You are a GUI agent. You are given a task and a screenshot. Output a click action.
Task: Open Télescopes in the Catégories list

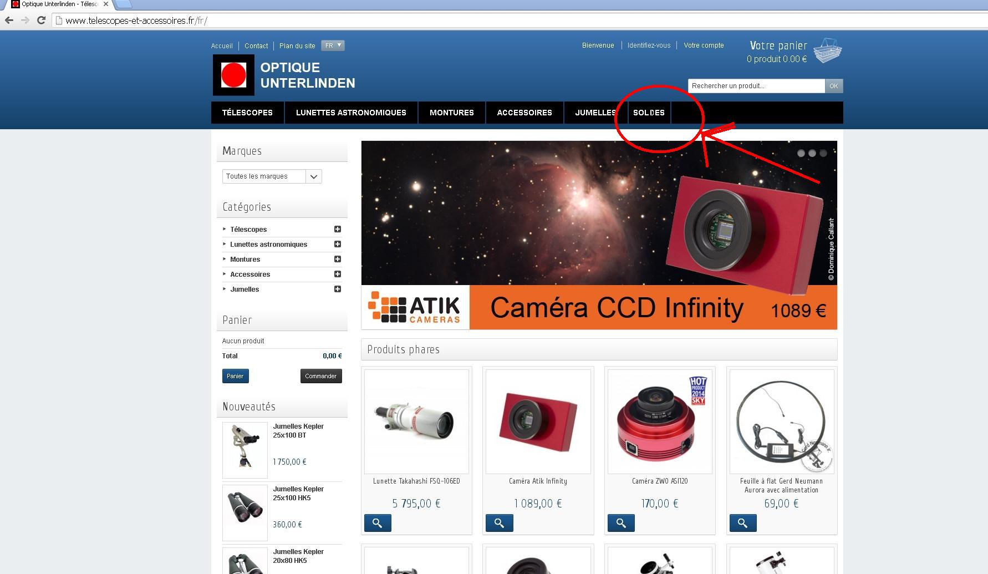[248, 230]
